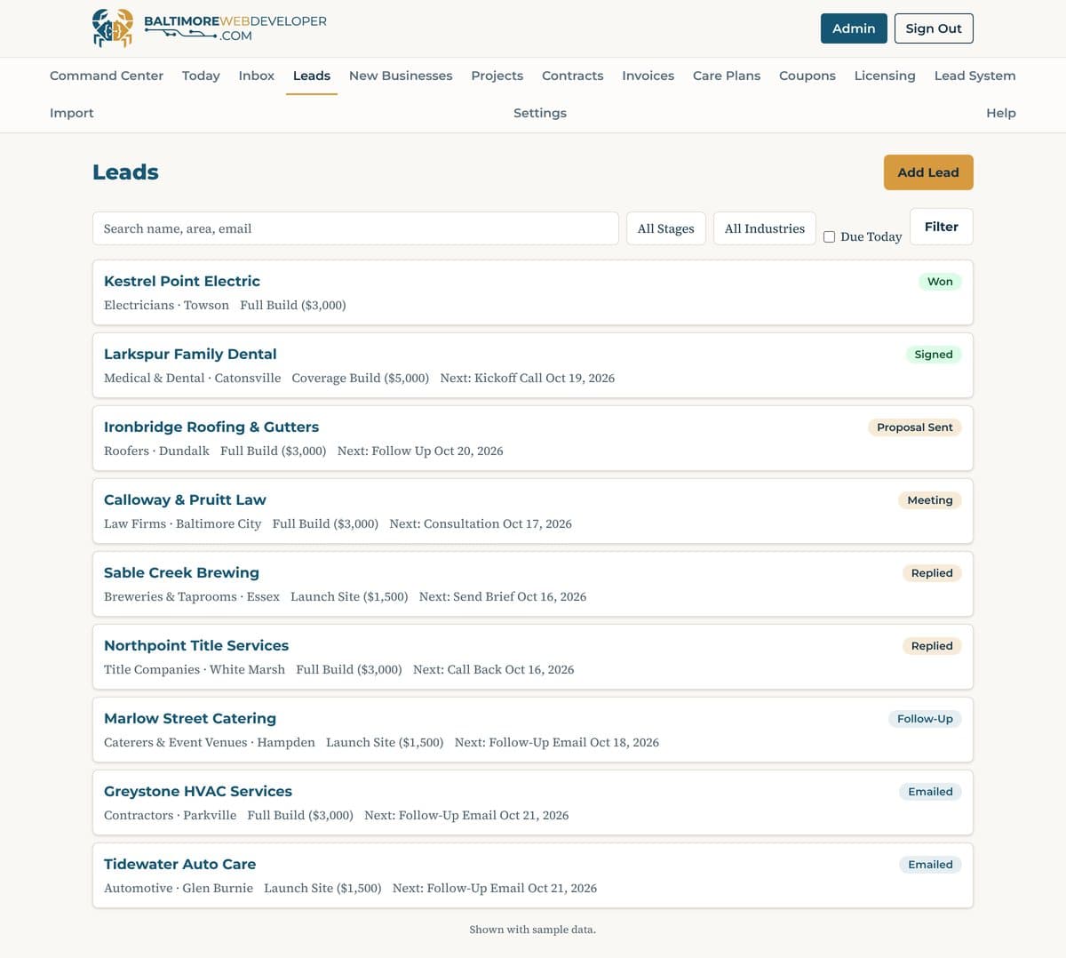Image resolution: width=1066 pixels, height=958 pixels.
Task: Select the Leads tab
Action: pyautogui.click(x=312, y=76)
